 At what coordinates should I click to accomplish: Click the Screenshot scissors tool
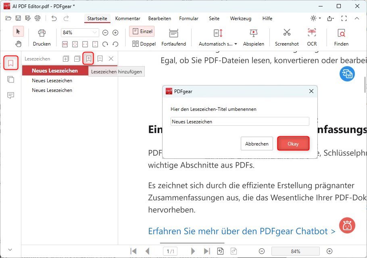[x=287, y=37]
